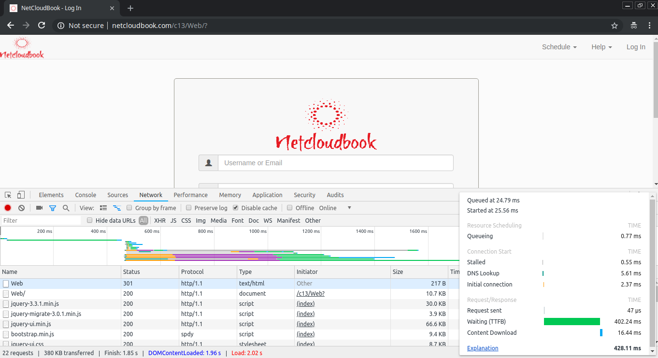Enable Group by frame checkbox
Screen dimensions: 658x358
click(129, 208)
